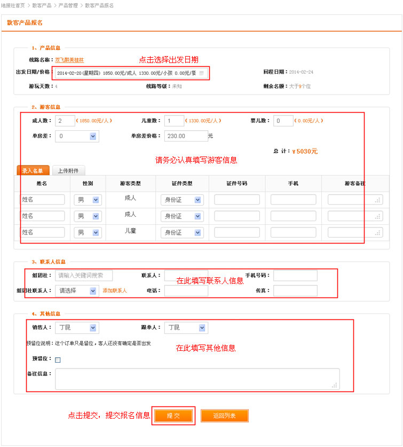Image resolution: width=403 pixels, height=447 pixels.
Task: Click the 返回列表 button
Action: point(224,415)
